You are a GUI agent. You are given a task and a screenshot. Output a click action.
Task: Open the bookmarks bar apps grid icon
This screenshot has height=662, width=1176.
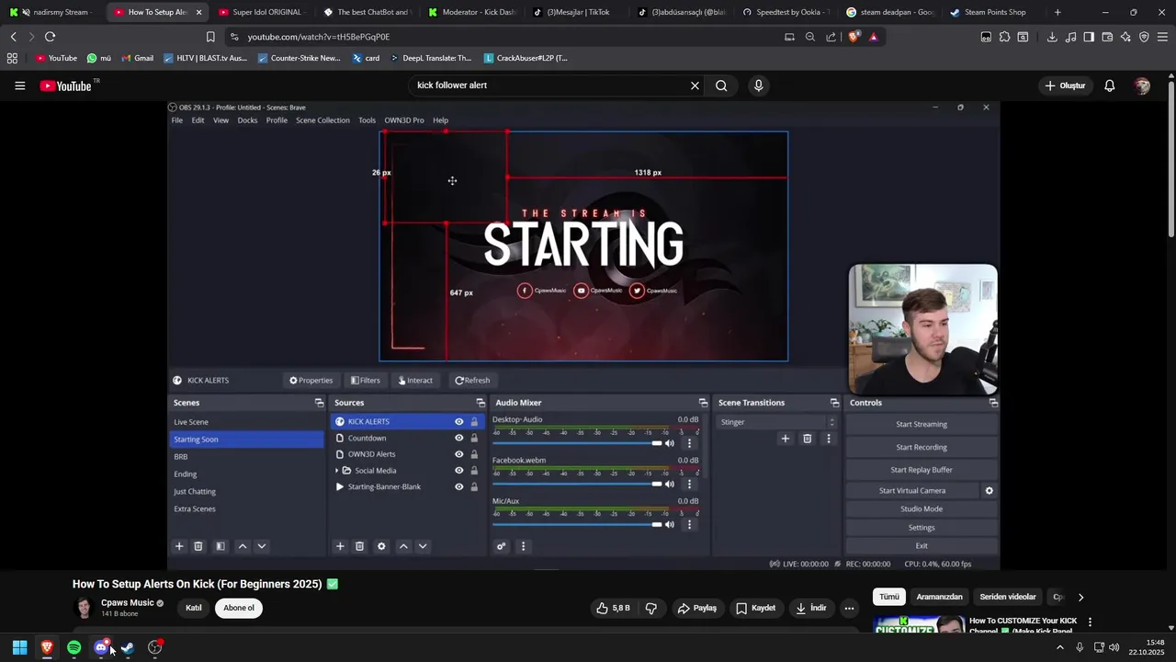point(12,58)
